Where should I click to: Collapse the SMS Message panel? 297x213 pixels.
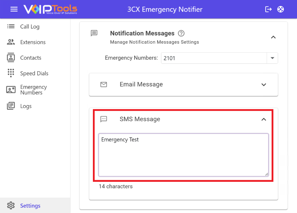(x=264, y=119)
